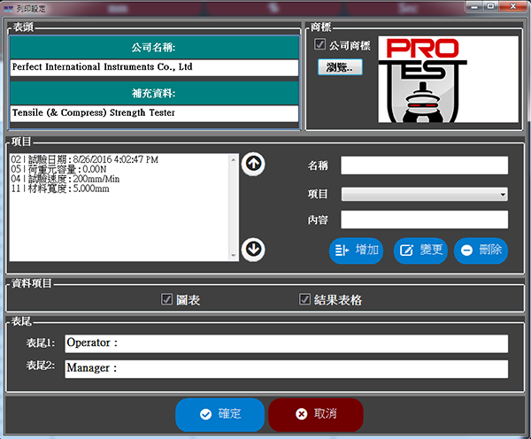Cancel with the 取消 button
Image resolution: width=531 pixels, height=439 pixels.
point(315,414)
